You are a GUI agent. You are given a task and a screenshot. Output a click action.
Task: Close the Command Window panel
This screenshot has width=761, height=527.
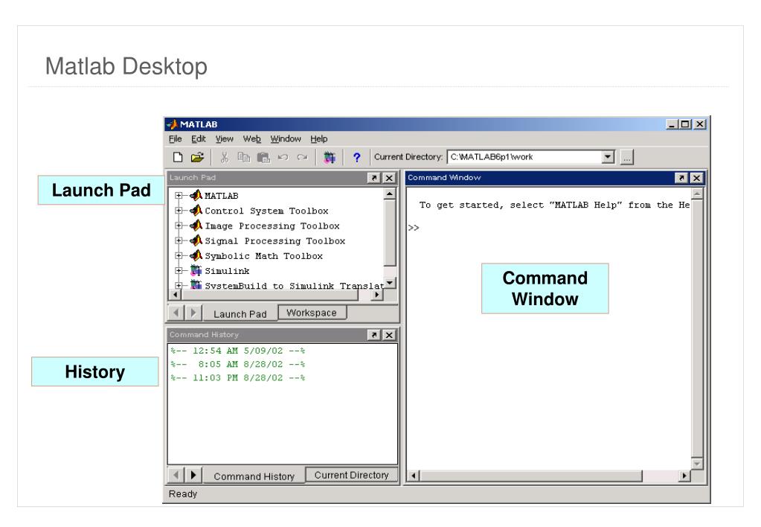696,178
